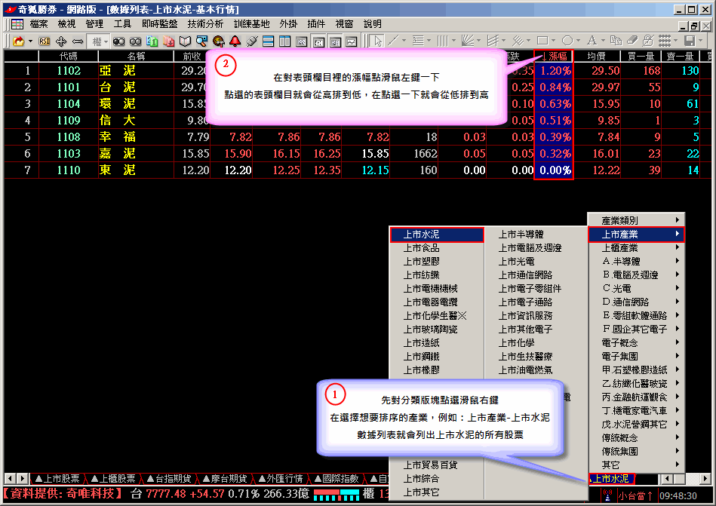
Task: Sort by clicking the 漲幅 column header
Action: [x=554, y=57]
